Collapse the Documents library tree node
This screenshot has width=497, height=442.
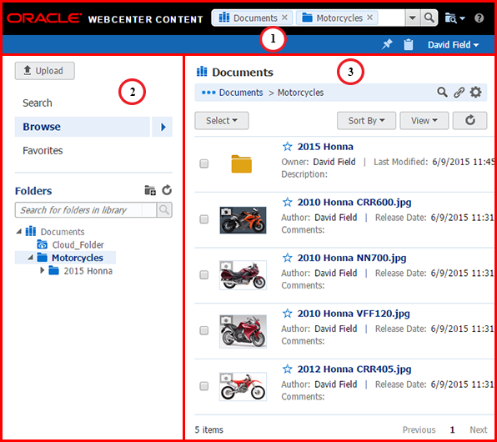coord(19,232)
